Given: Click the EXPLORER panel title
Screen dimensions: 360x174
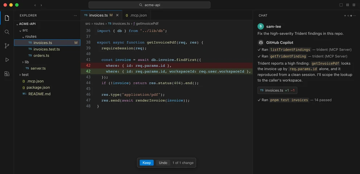Looking at the screenshot, I should coord(28,16).
